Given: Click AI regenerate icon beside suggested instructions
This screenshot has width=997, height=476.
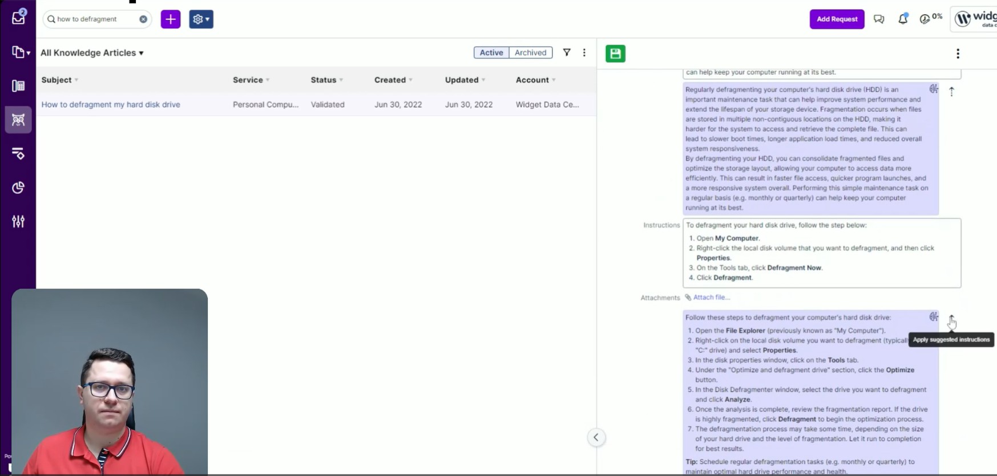Looking at the screenshot, I should 934,317.
